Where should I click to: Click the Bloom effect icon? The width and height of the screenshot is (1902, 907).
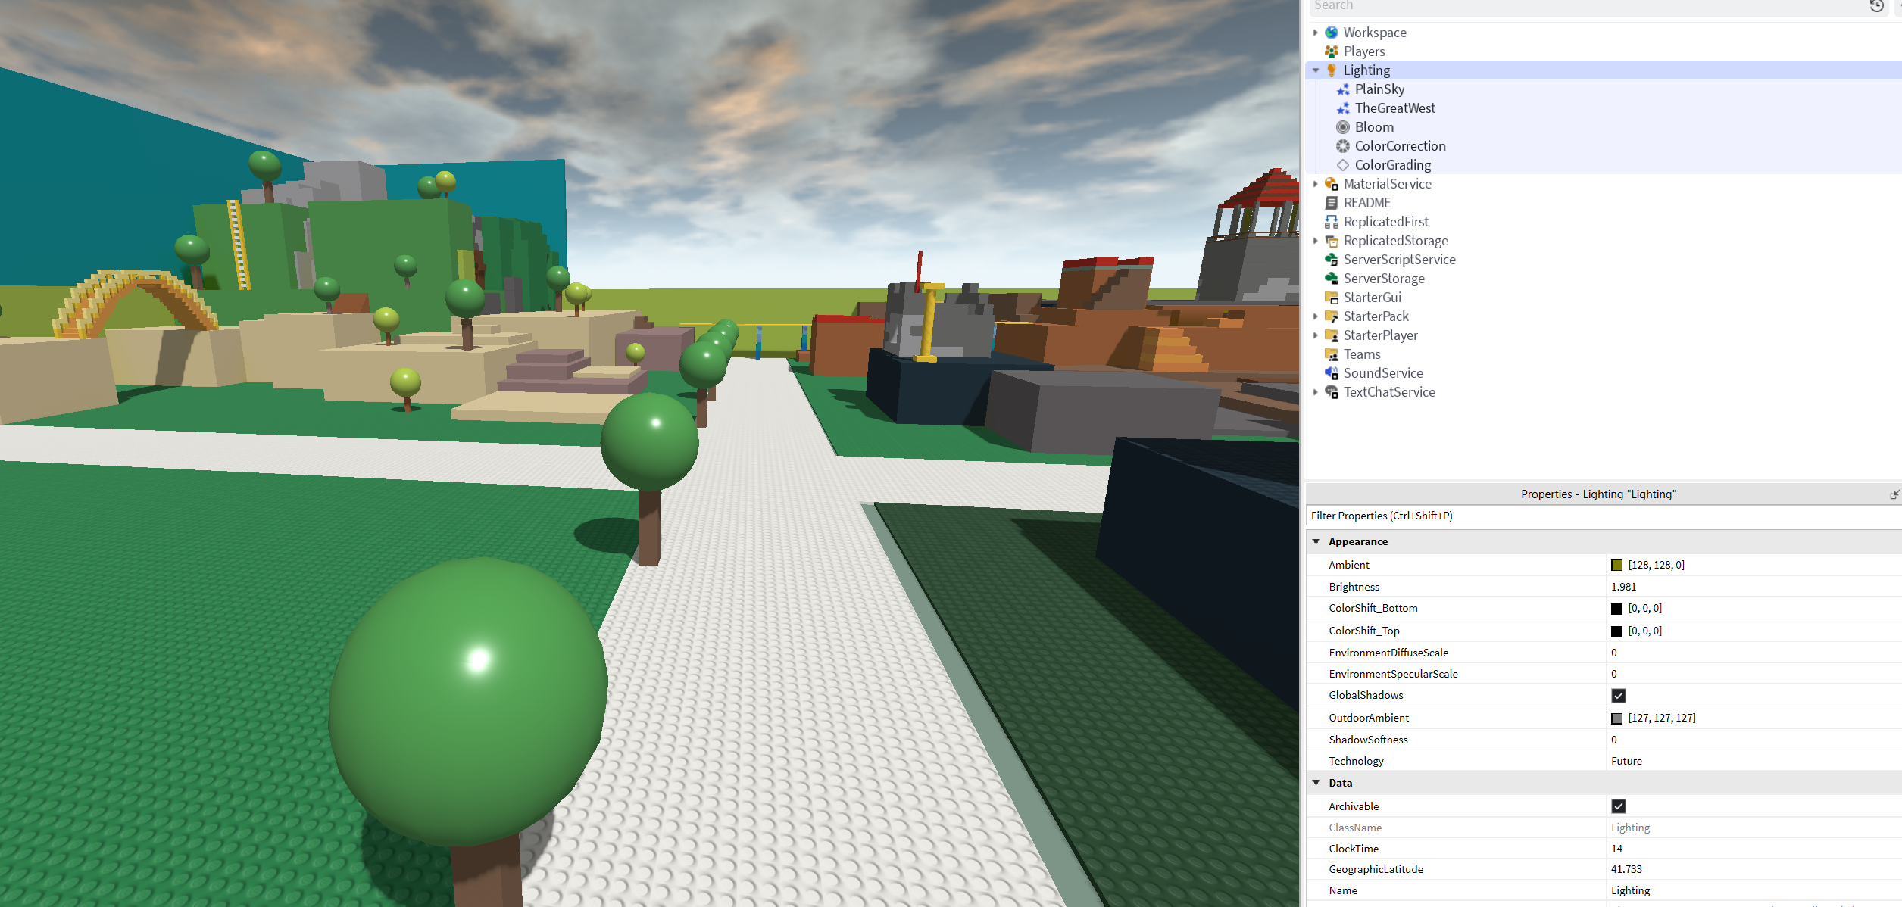tap(1343, 127)
